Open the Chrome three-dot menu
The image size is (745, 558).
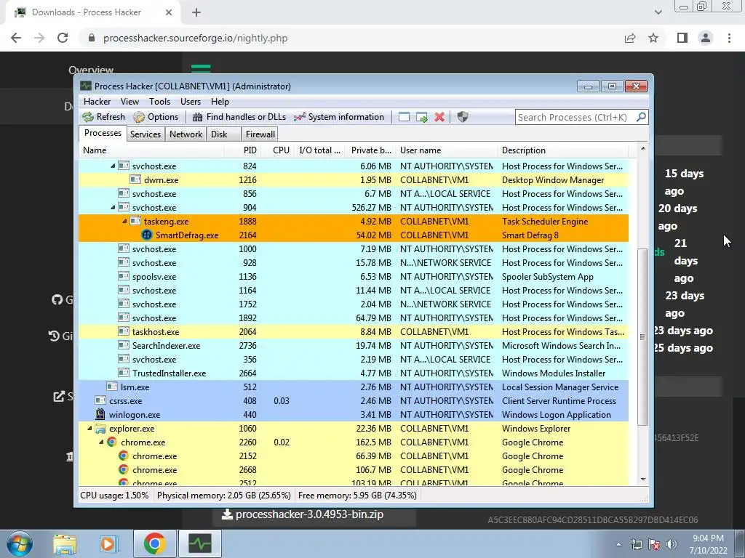[x=729, y=38]
